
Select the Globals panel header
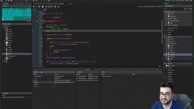[88, 72]
